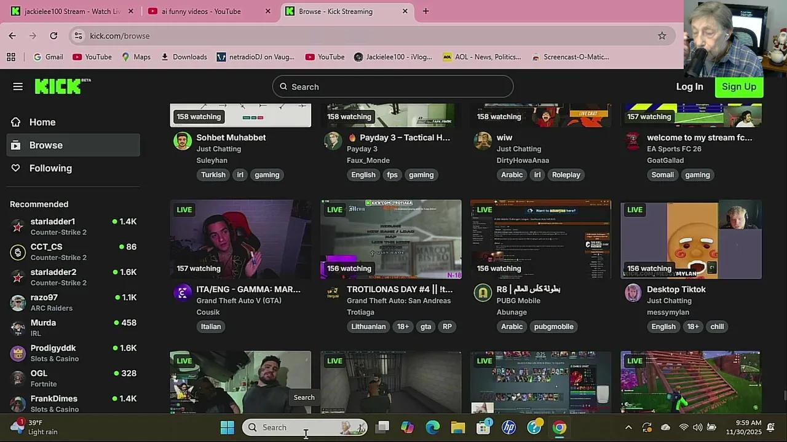
Task: Click the Lithuanian tag
Action: pyautogui.click(x=368, y=327)
